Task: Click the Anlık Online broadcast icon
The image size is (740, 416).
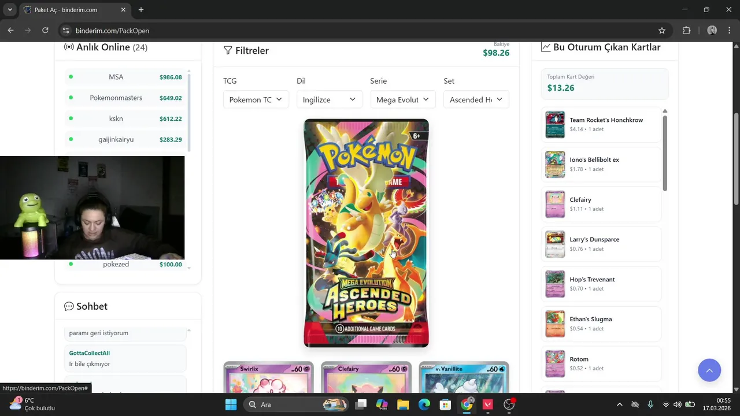Action: 69,47
